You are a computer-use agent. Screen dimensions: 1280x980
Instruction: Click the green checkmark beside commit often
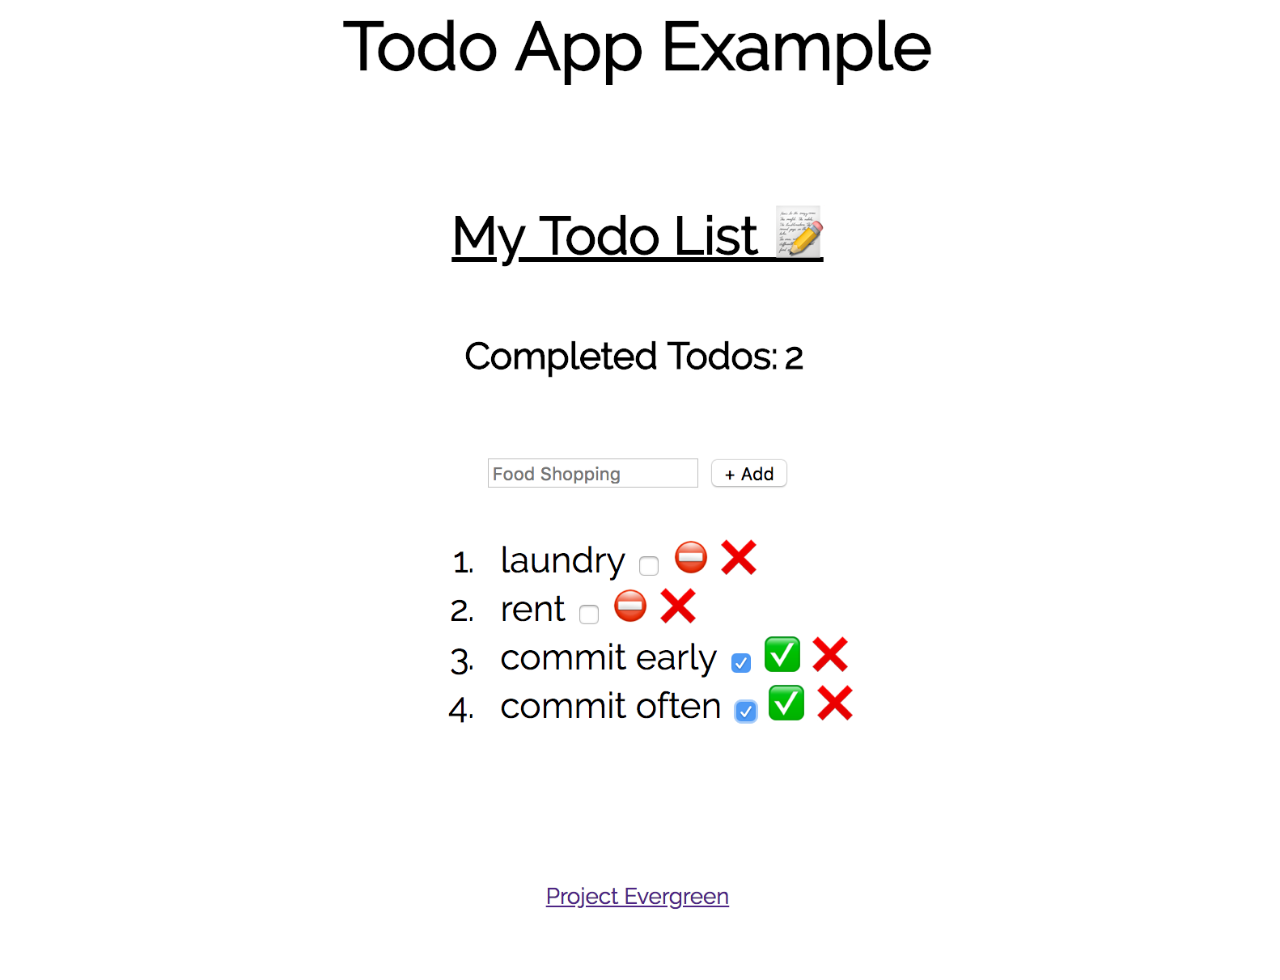[786, 703]
